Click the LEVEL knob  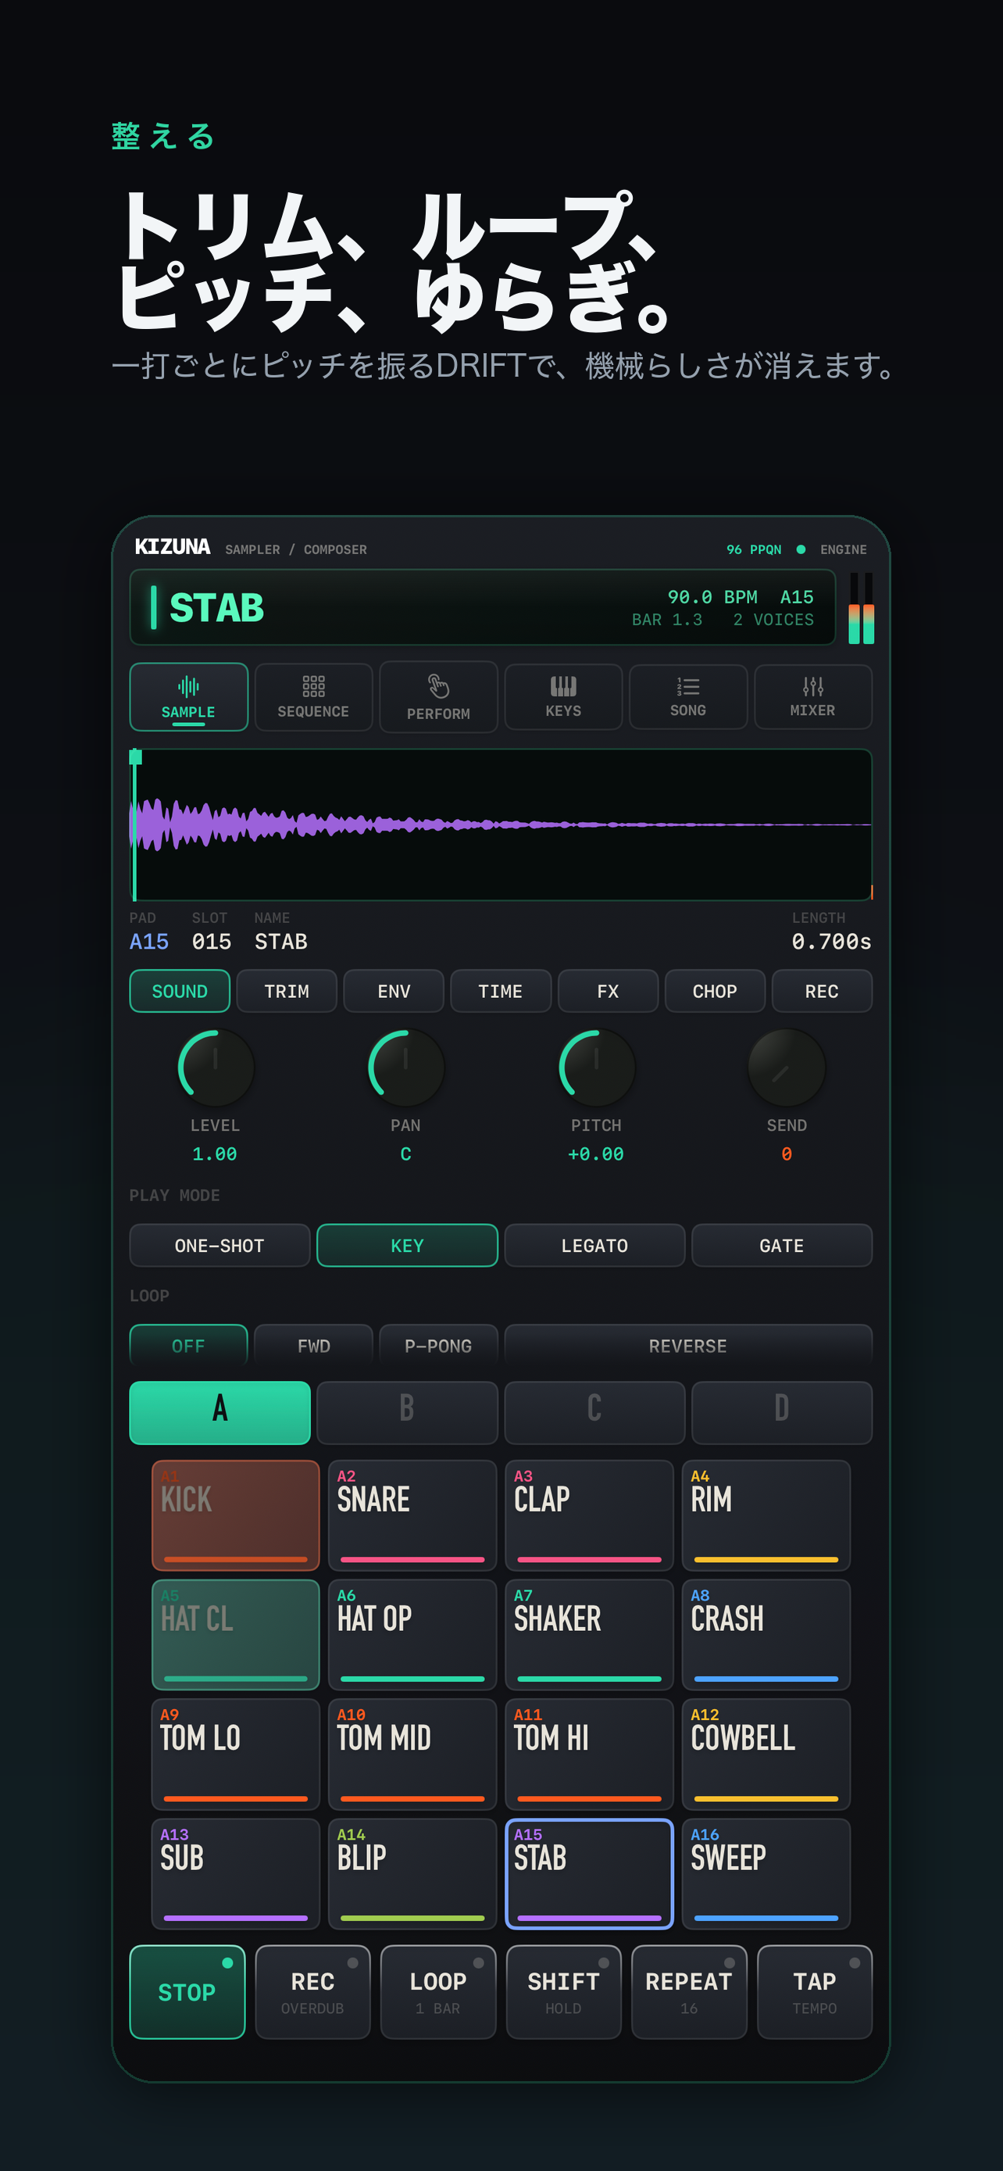[x=215, y=1068]
